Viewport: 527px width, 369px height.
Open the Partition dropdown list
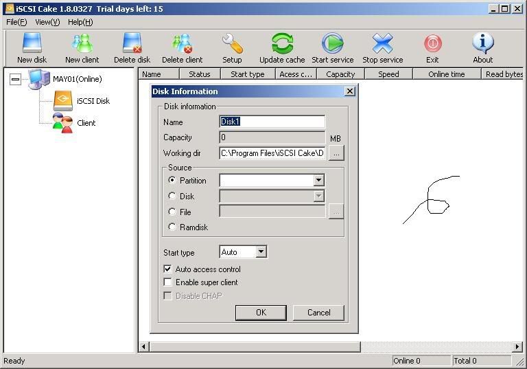coord(318,181)
